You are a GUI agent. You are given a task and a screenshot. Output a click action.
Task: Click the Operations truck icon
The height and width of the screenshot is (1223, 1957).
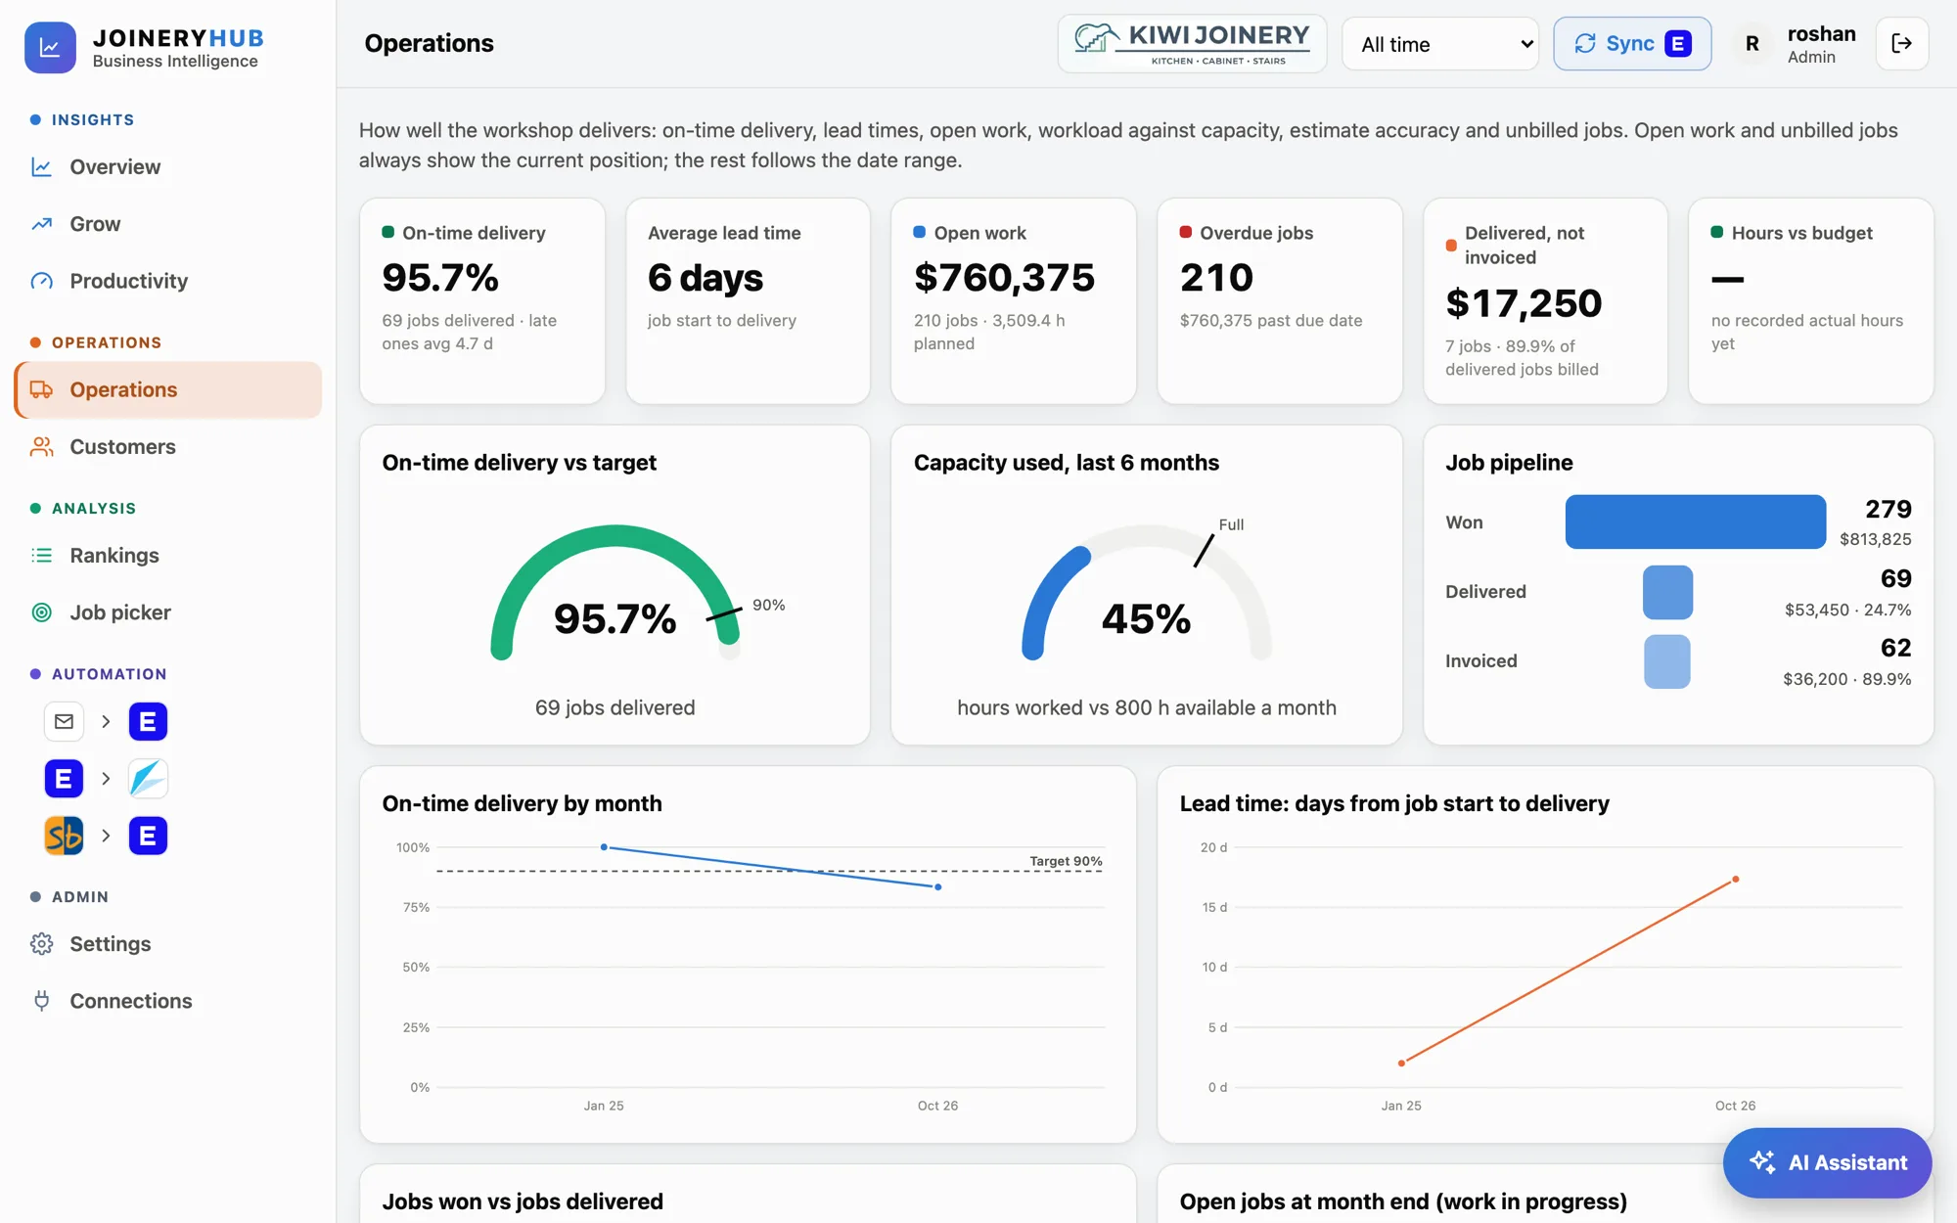(41, 389)
